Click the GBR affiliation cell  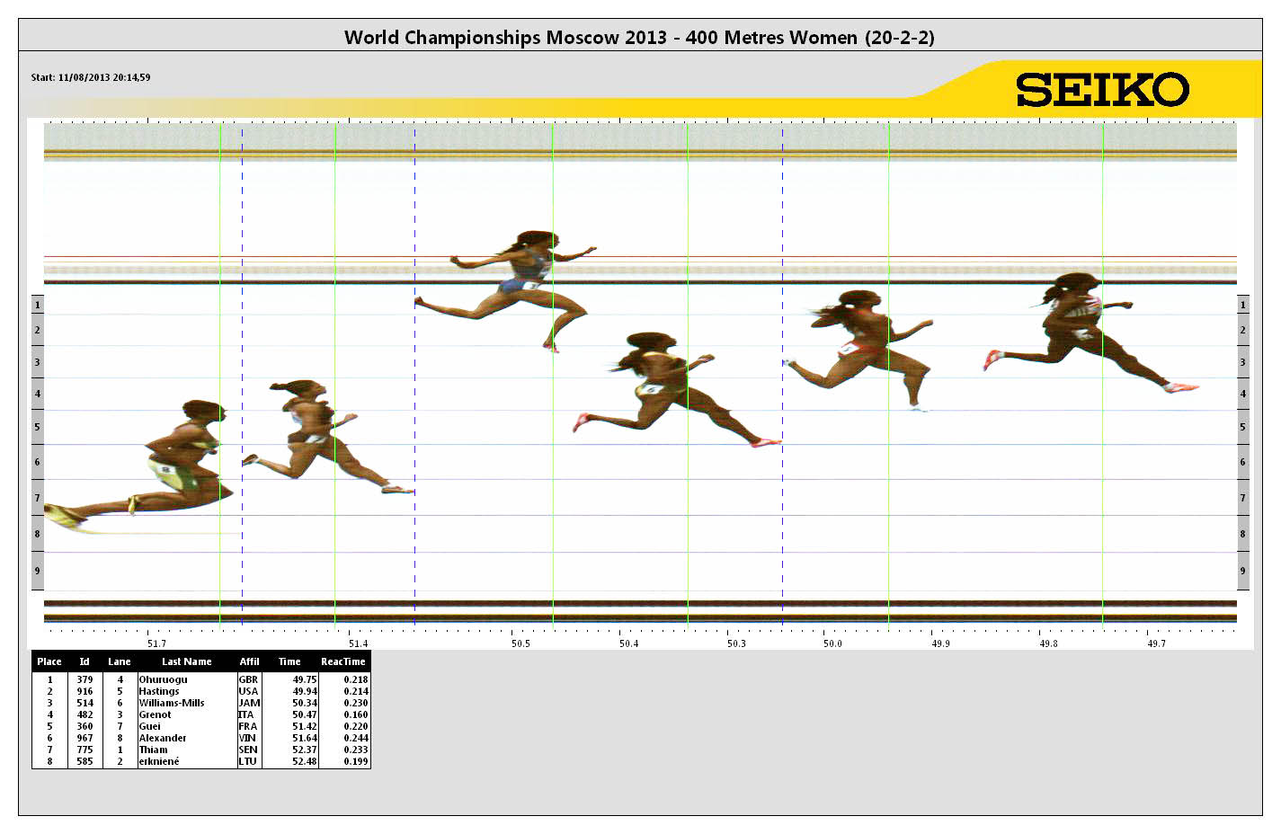point(248,680)
